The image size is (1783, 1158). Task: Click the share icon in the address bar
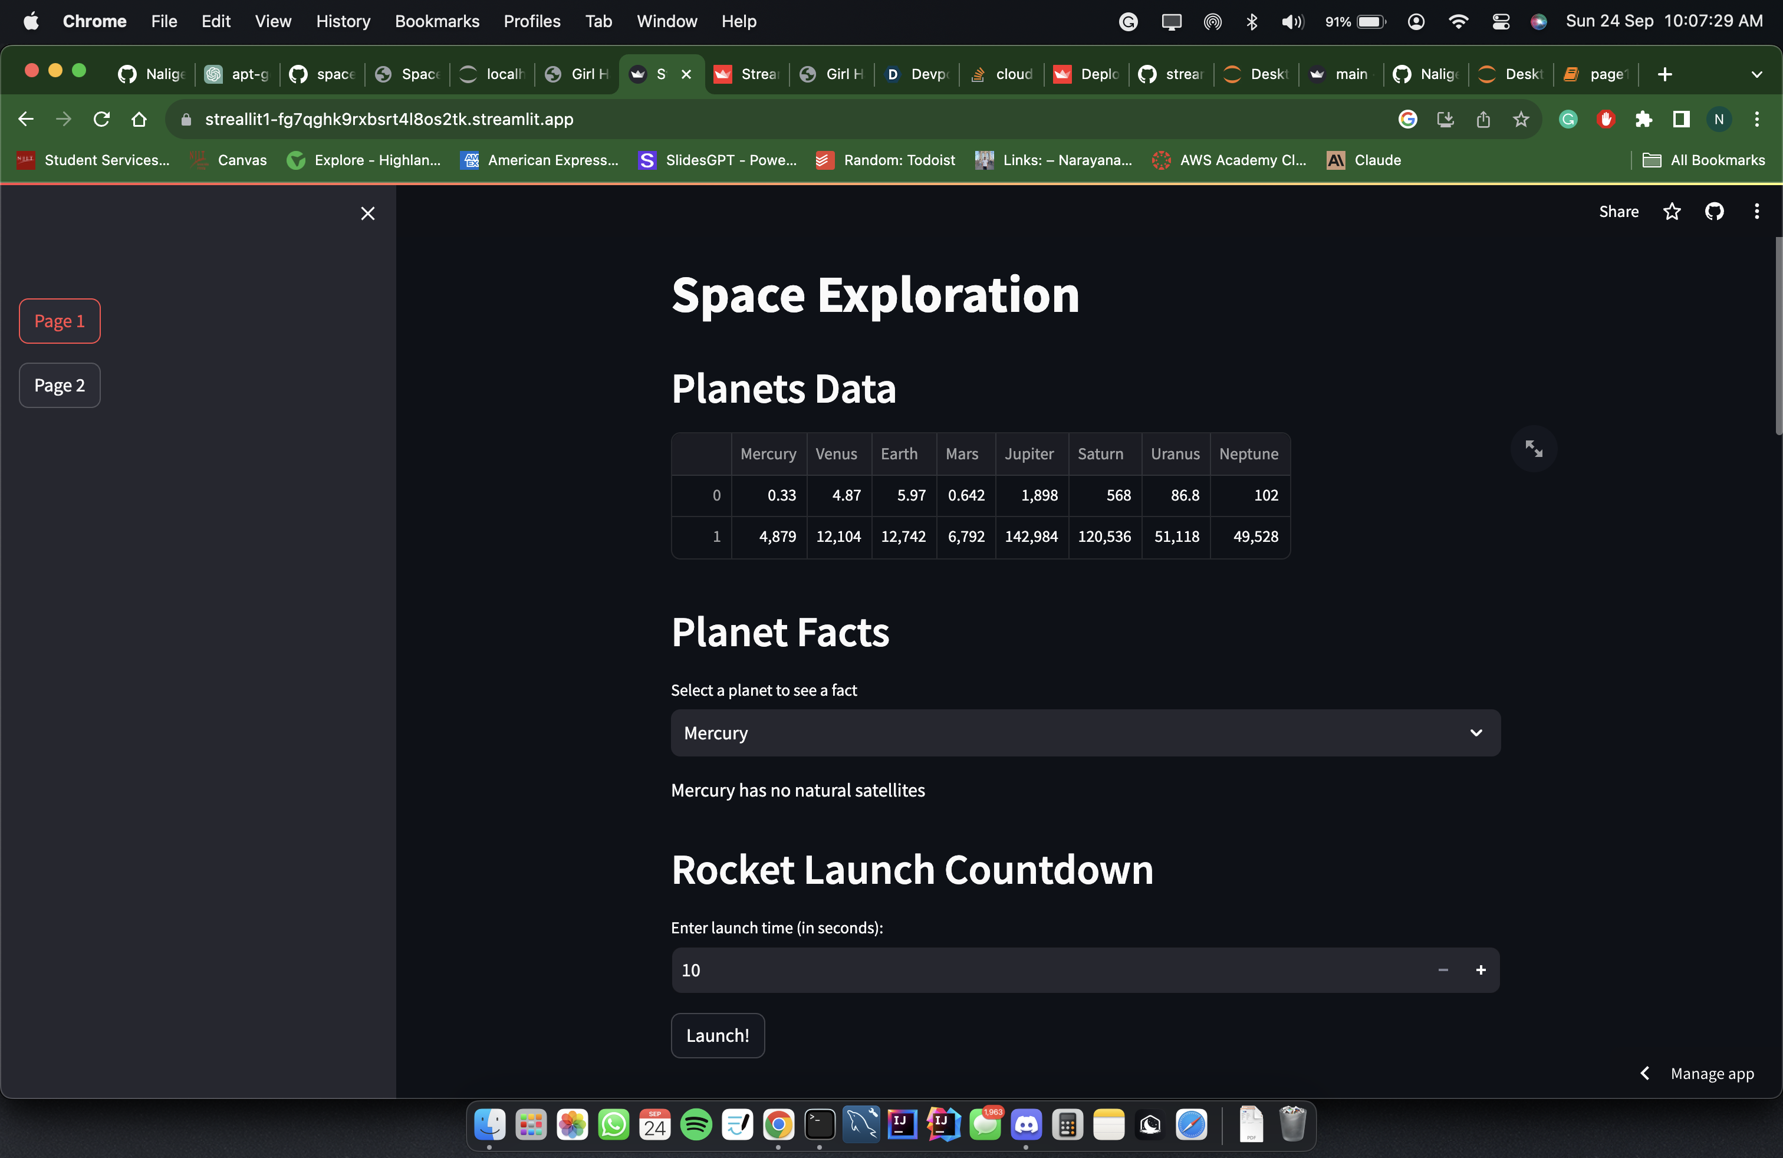tap(1483, 119)
